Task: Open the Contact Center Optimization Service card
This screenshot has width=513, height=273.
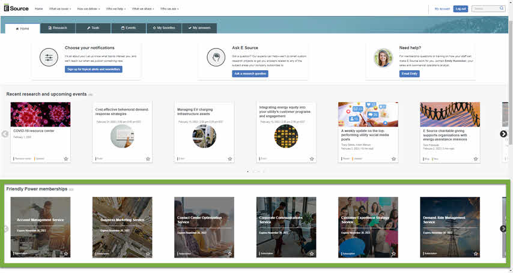Action: point(204,227)
